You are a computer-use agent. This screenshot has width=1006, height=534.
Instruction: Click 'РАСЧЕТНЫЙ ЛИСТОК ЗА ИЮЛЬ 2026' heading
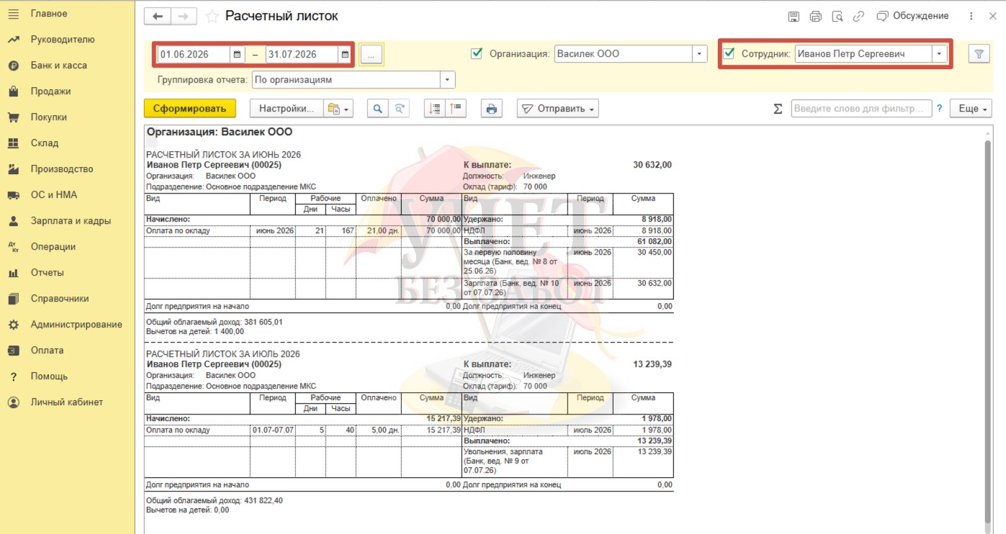click(223, 354)
